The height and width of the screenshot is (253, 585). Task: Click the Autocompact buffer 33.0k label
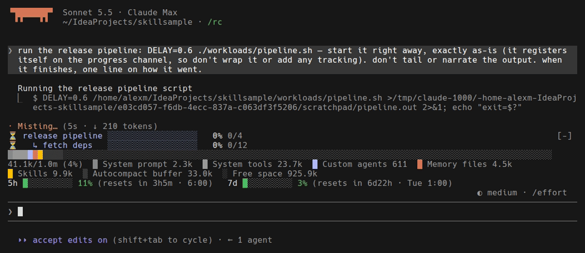click(x=153, y=174)
